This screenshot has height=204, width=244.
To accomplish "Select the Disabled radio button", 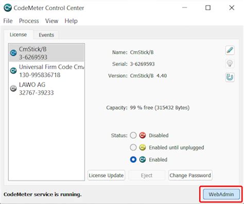I will coord(133,135).
